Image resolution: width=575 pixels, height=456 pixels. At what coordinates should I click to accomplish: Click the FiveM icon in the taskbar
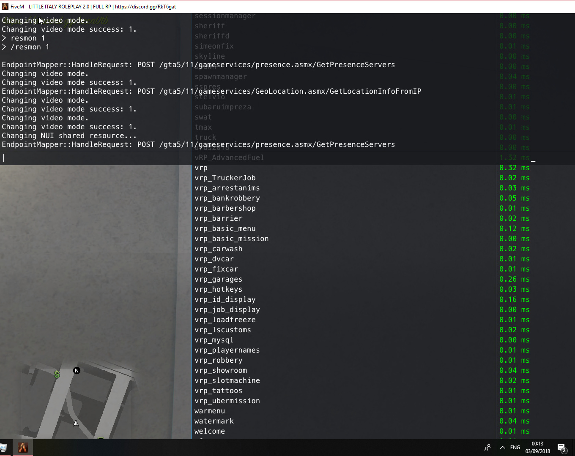coord(23,448)
